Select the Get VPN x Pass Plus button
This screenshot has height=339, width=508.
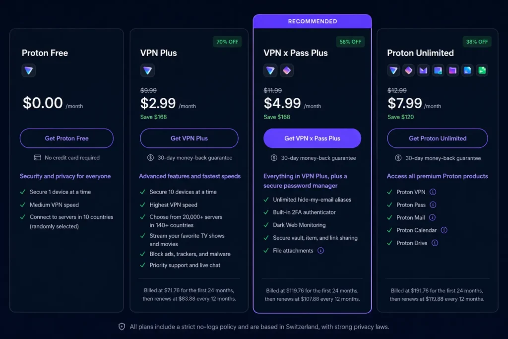(312, 138)
